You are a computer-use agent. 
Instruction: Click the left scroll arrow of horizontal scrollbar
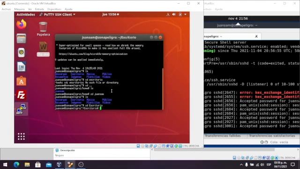tap(152, 149)
